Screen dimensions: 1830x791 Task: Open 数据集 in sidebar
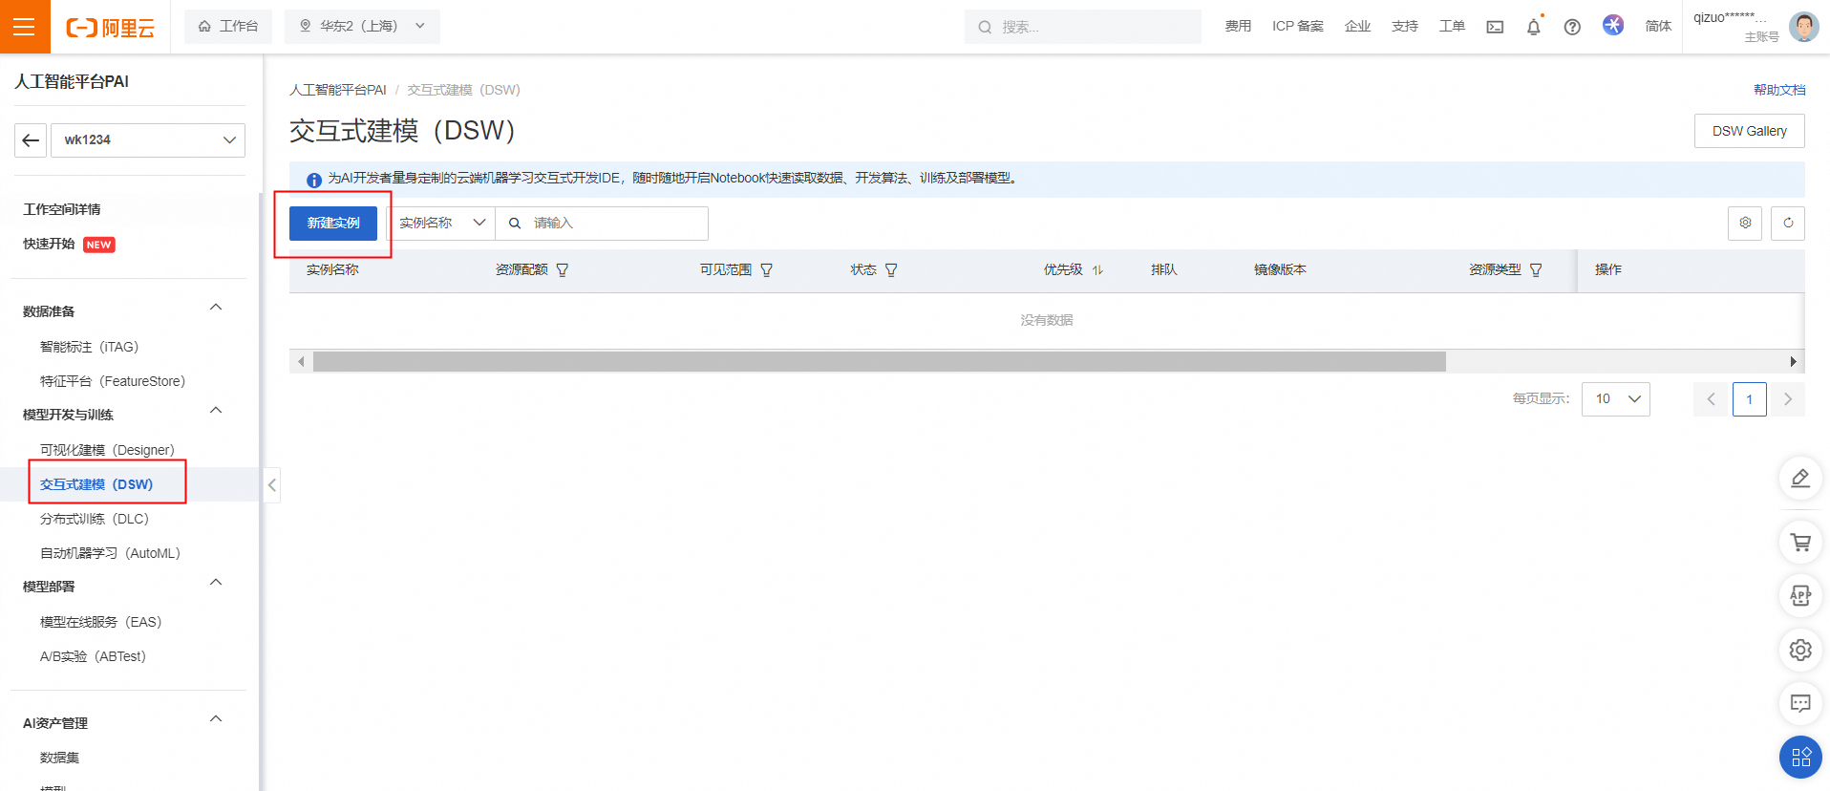coord(59,758)
